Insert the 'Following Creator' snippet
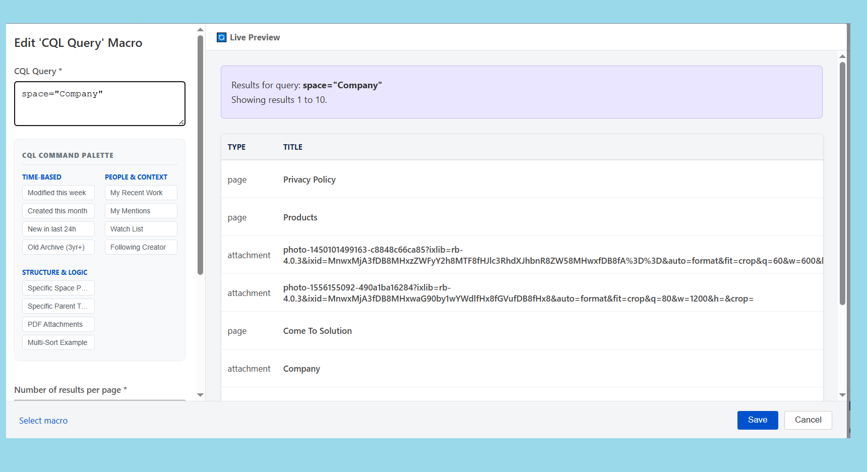867x472 pixels. point(141,247)
